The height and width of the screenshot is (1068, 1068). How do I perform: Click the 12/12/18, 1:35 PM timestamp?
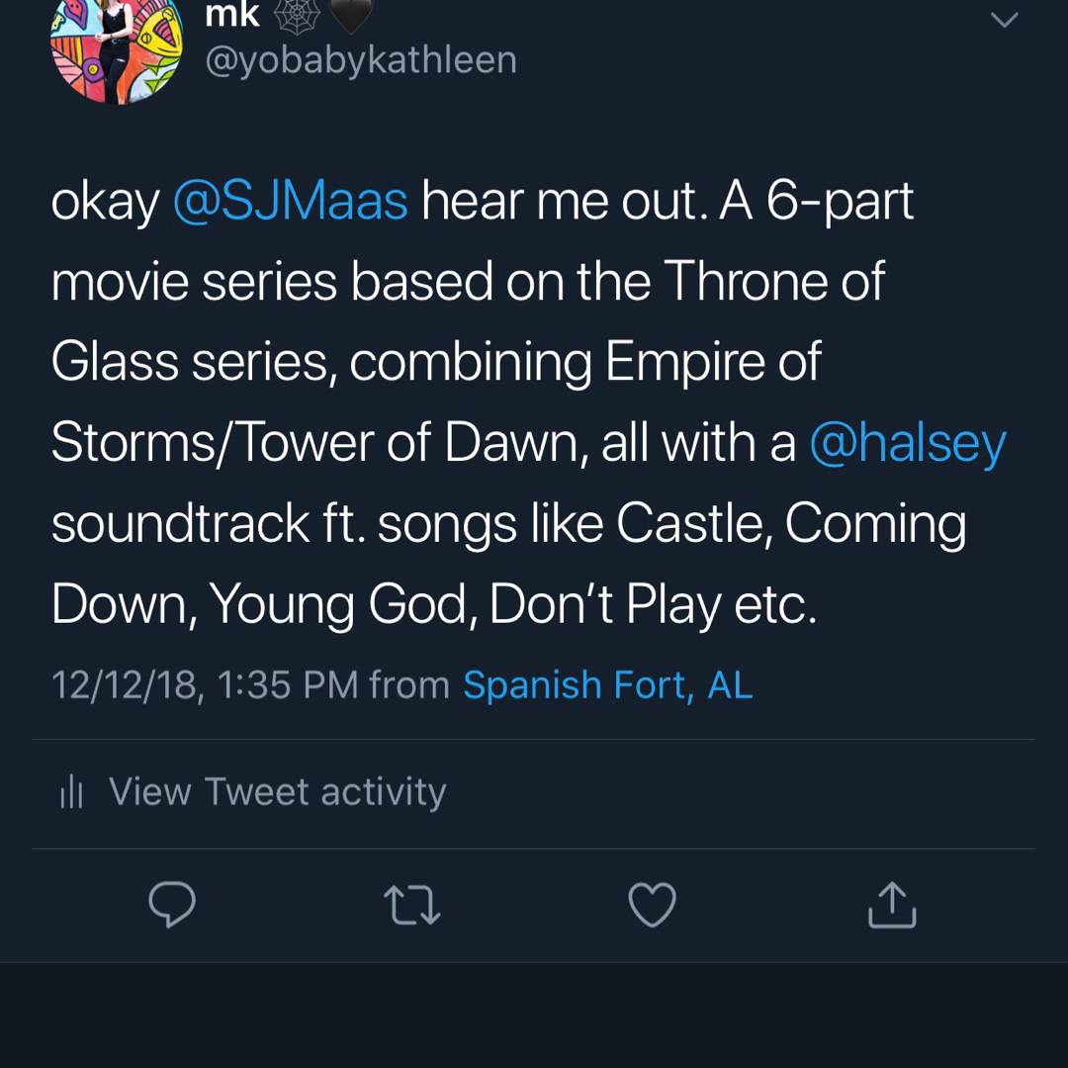(204, 685)
